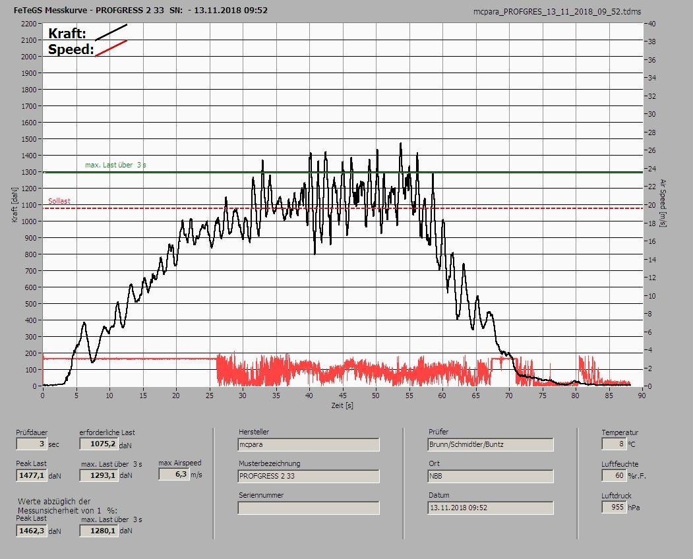Click the Peak Last field showing 1477,1
The width and height of the screenshot is (693, 559).
32,475
